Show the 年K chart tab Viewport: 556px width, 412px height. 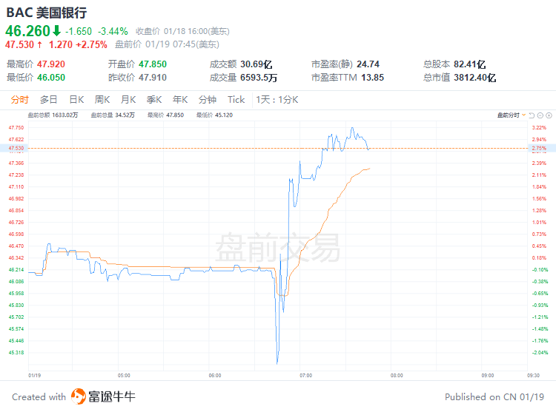click(x=179, y=100)
